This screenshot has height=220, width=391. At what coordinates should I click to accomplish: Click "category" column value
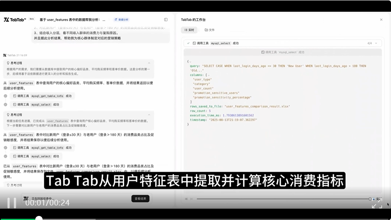[x=201, y=84]
